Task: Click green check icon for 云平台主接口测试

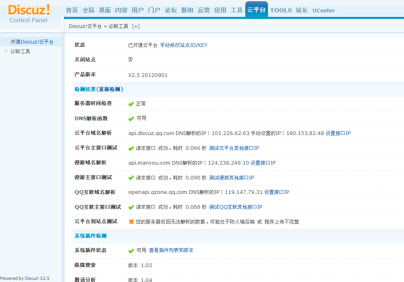Action: click(131, 148)
